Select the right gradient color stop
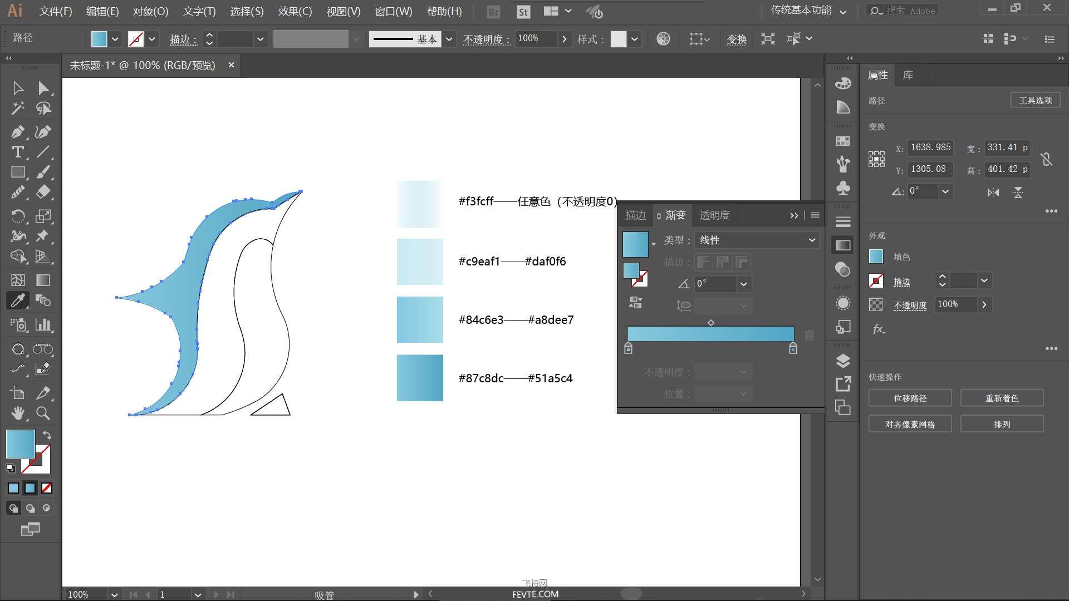The width and height of the screenshot is (1069, 601). coord(793,348)
